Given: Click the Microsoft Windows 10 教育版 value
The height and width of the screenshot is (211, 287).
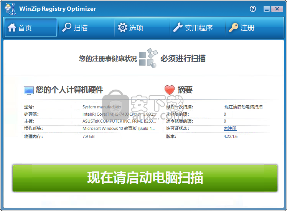Looking at the screenshot, I should (119, 128).
